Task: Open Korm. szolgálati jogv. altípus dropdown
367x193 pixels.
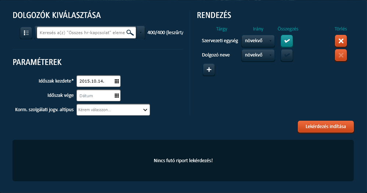Action: click(113, 110)
